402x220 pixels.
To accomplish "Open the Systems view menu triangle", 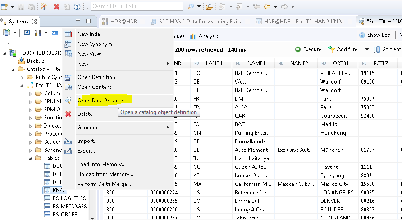I will click(8, 43).
